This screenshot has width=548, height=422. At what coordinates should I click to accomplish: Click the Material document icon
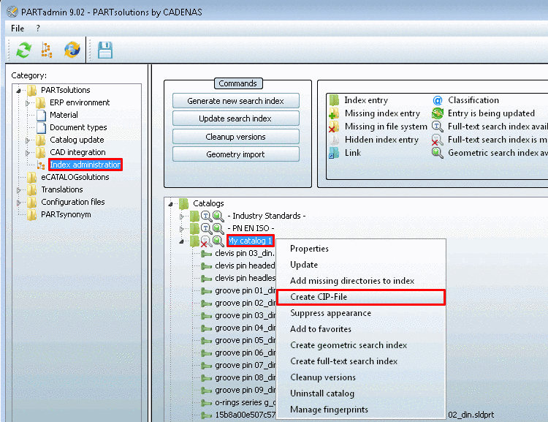point(41,115)
